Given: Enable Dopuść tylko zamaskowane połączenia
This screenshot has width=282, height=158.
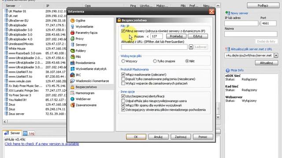Looking at the screenshot, I should point(123,79).
